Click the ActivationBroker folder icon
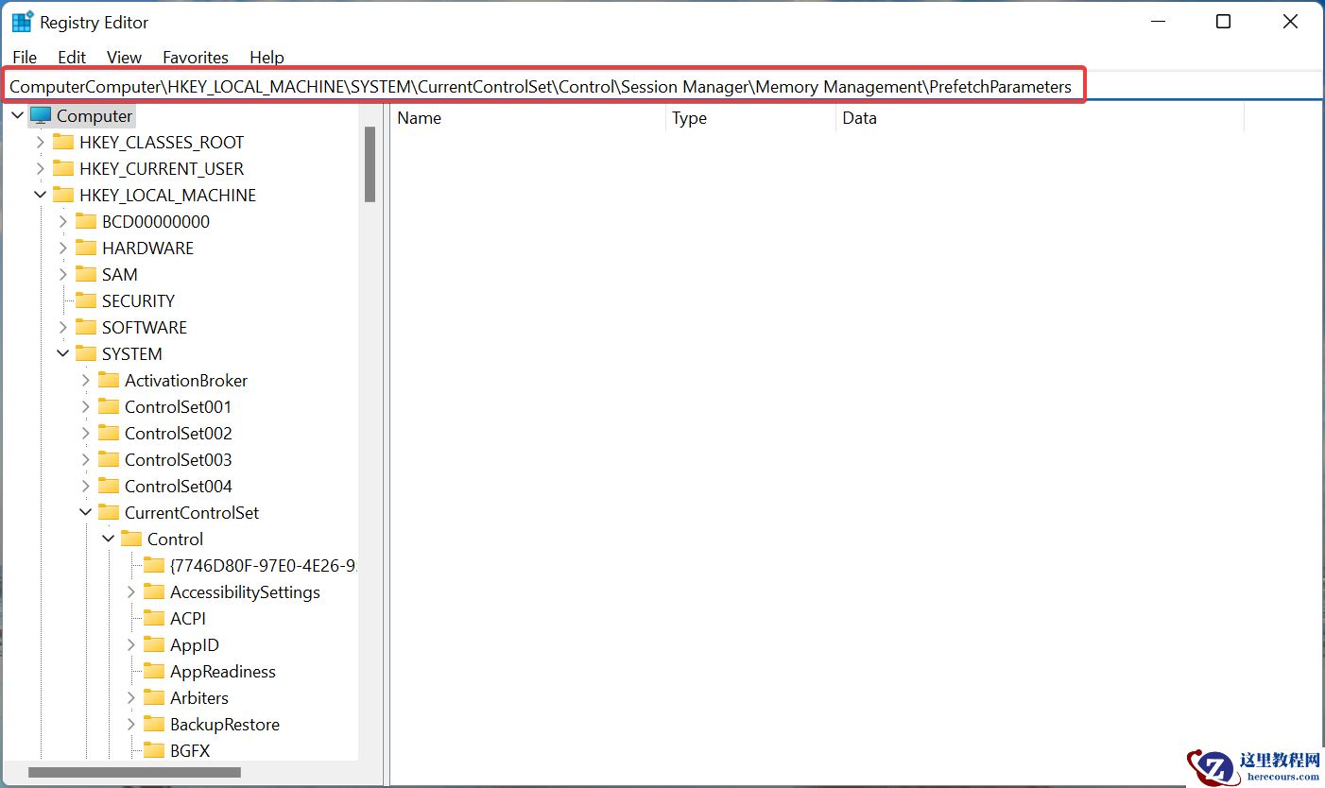Viewport: 1325px width, 788px height. [109, 380]
